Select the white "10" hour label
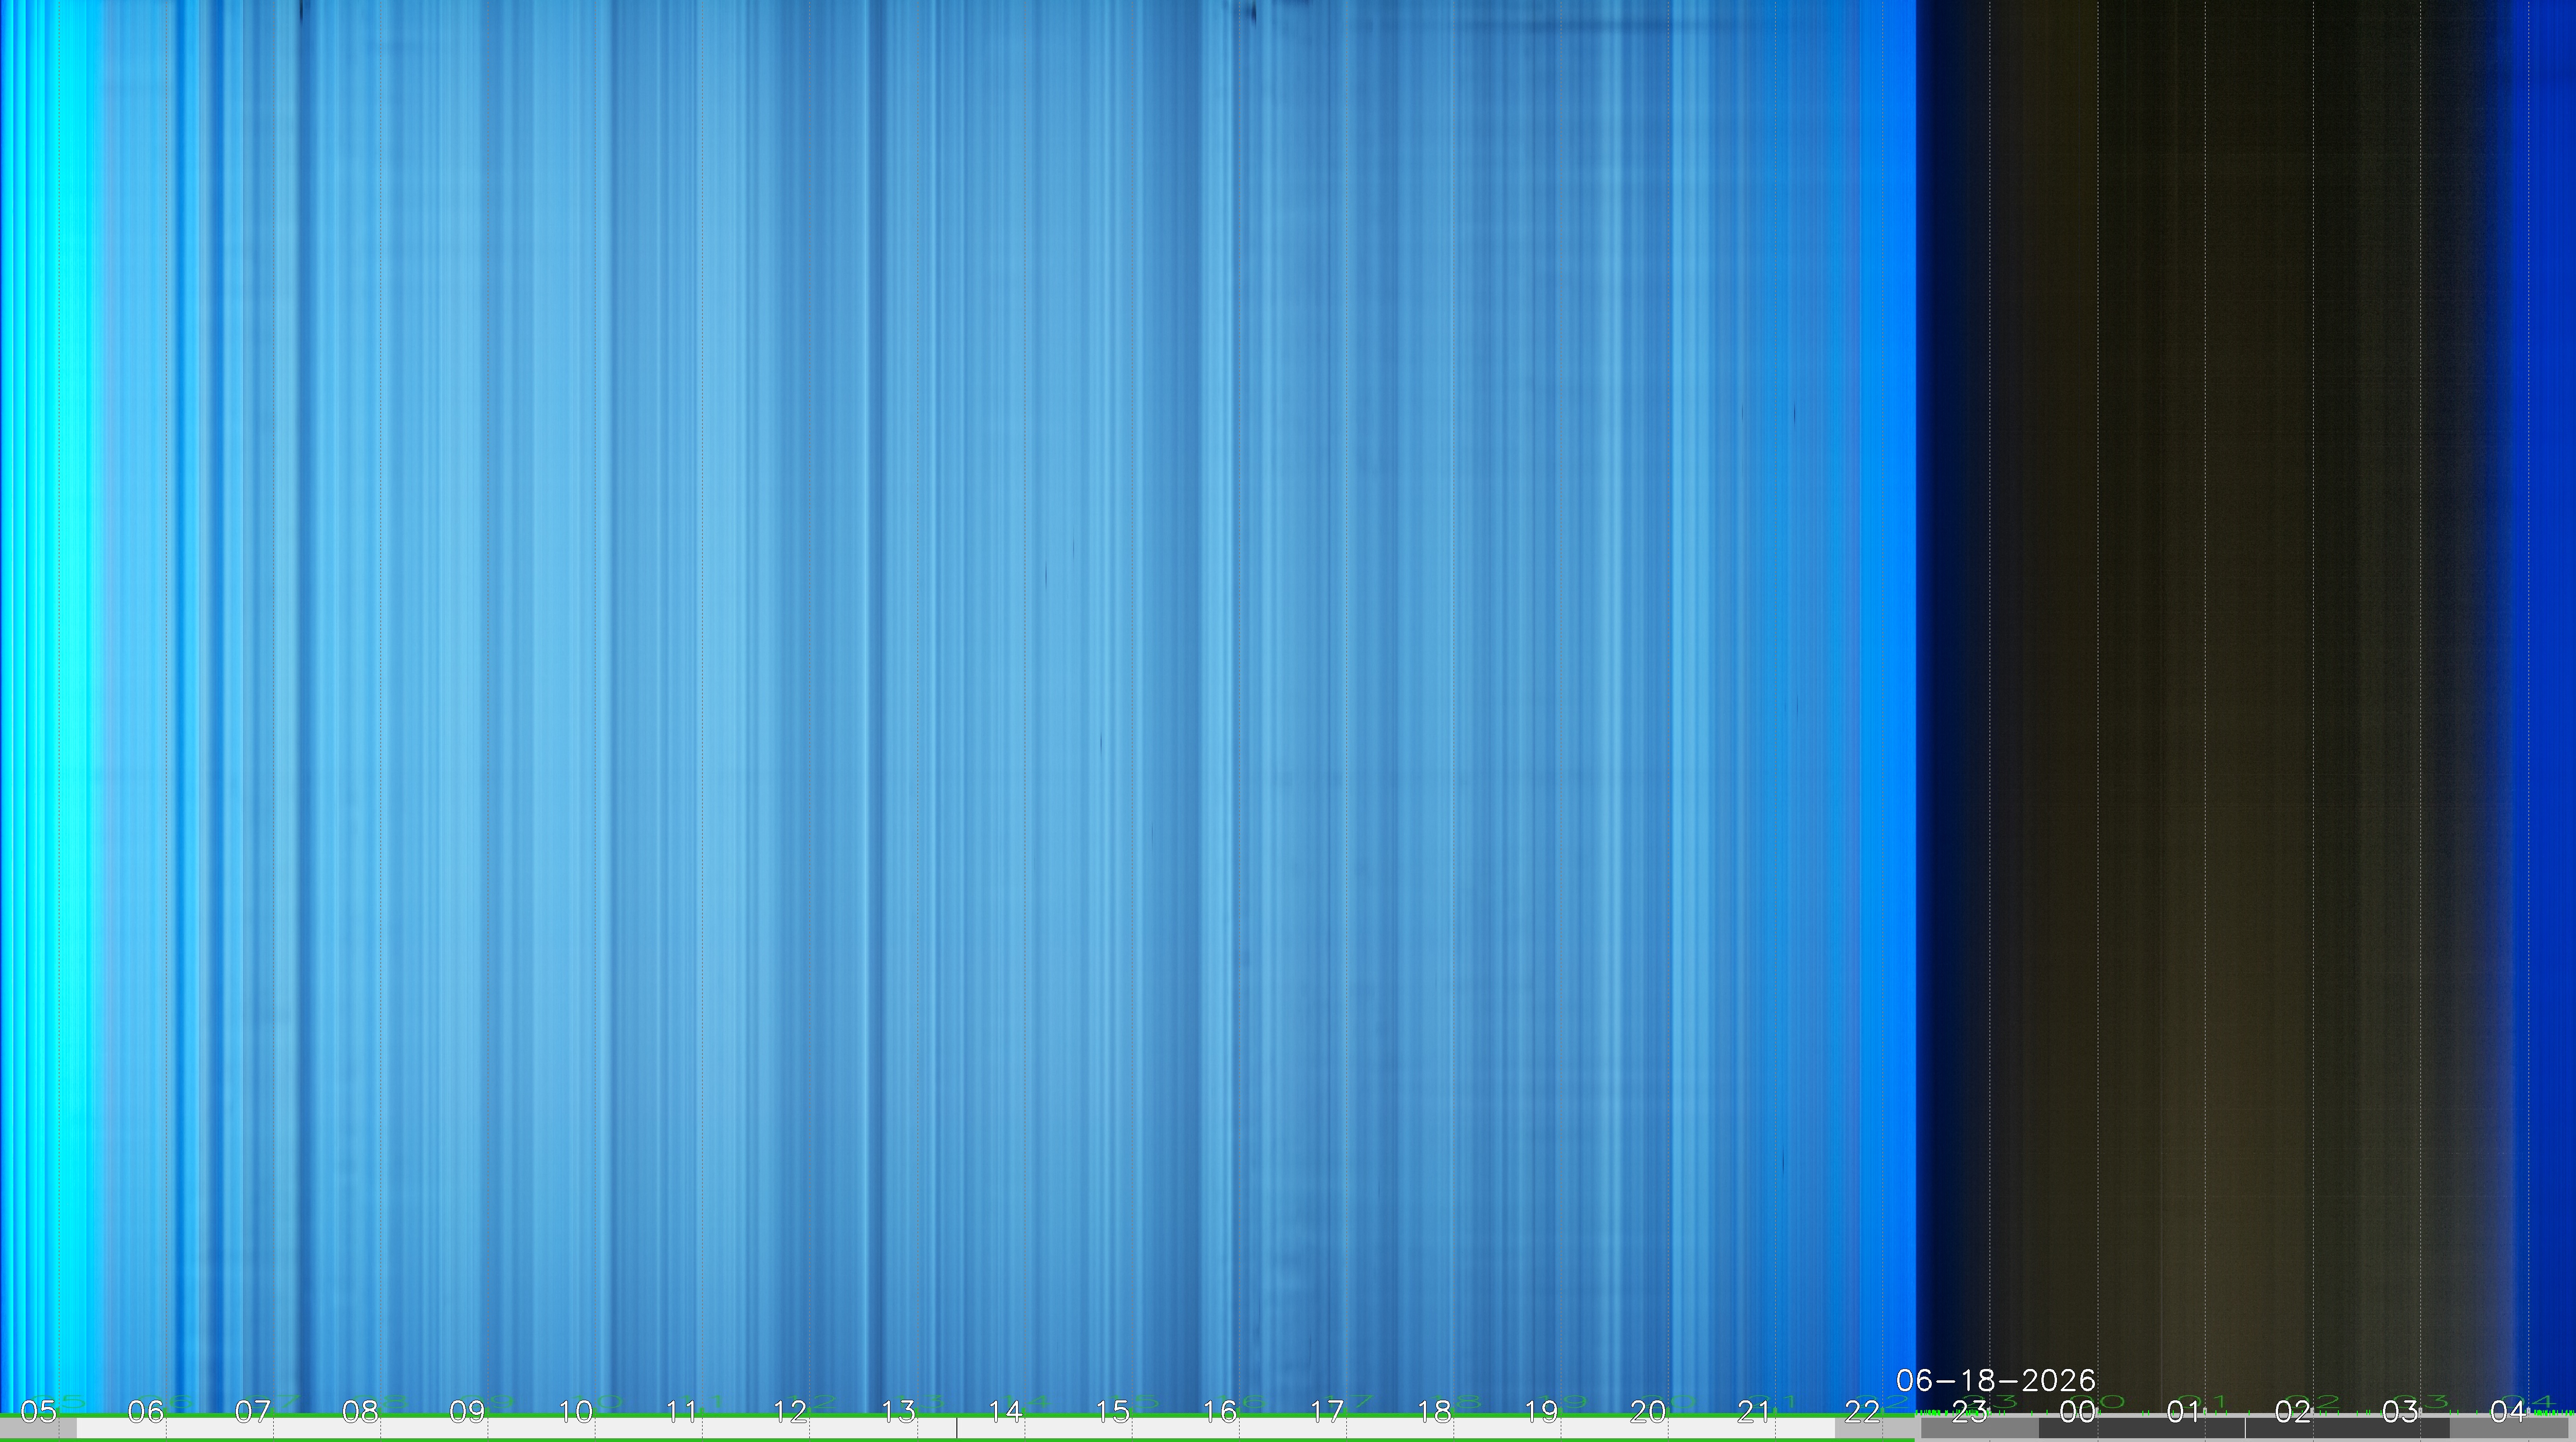The image size is (2576, 1442). (576, 1412)
